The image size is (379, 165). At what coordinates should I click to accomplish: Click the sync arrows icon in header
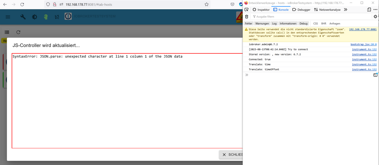click(57, 17)
